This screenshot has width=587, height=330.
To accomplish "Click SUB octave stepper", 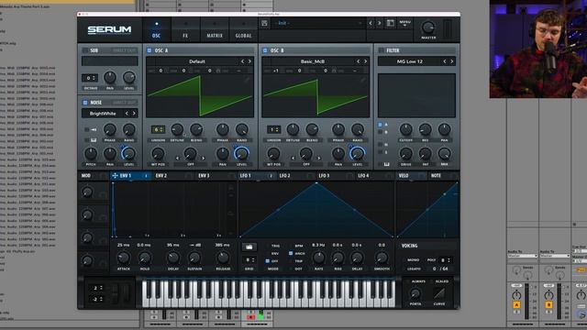I will point(90,78).
